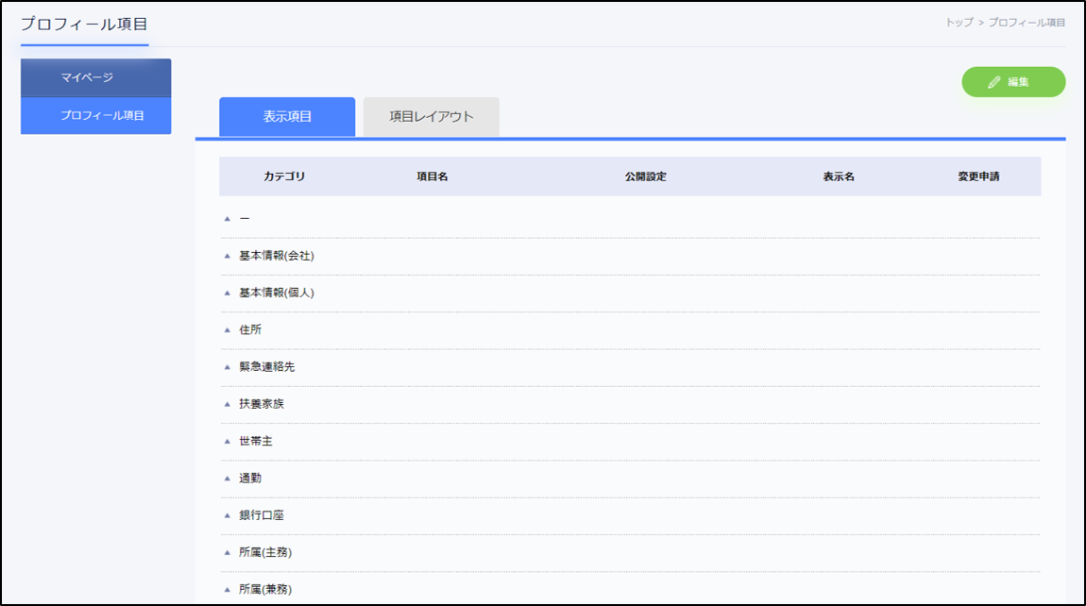The image size is (1086, 606).
Task: Click the 公開設定 column header
Action: coord(645,177)
